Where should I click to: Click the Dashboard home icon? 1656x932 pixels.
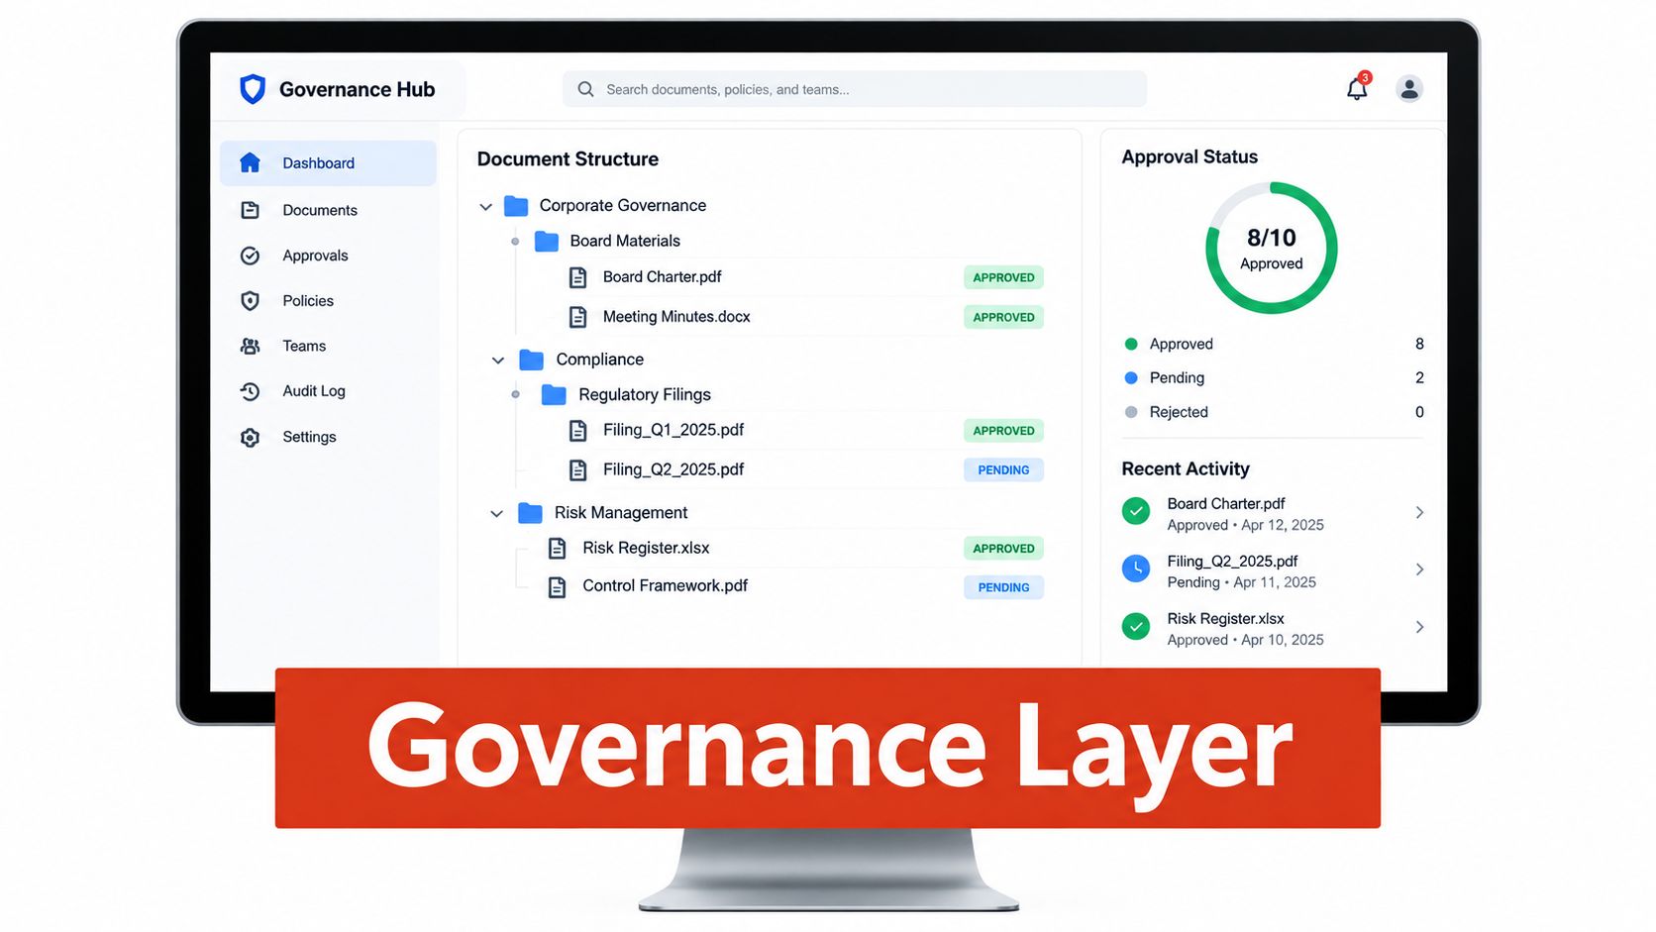click(250, 162)
